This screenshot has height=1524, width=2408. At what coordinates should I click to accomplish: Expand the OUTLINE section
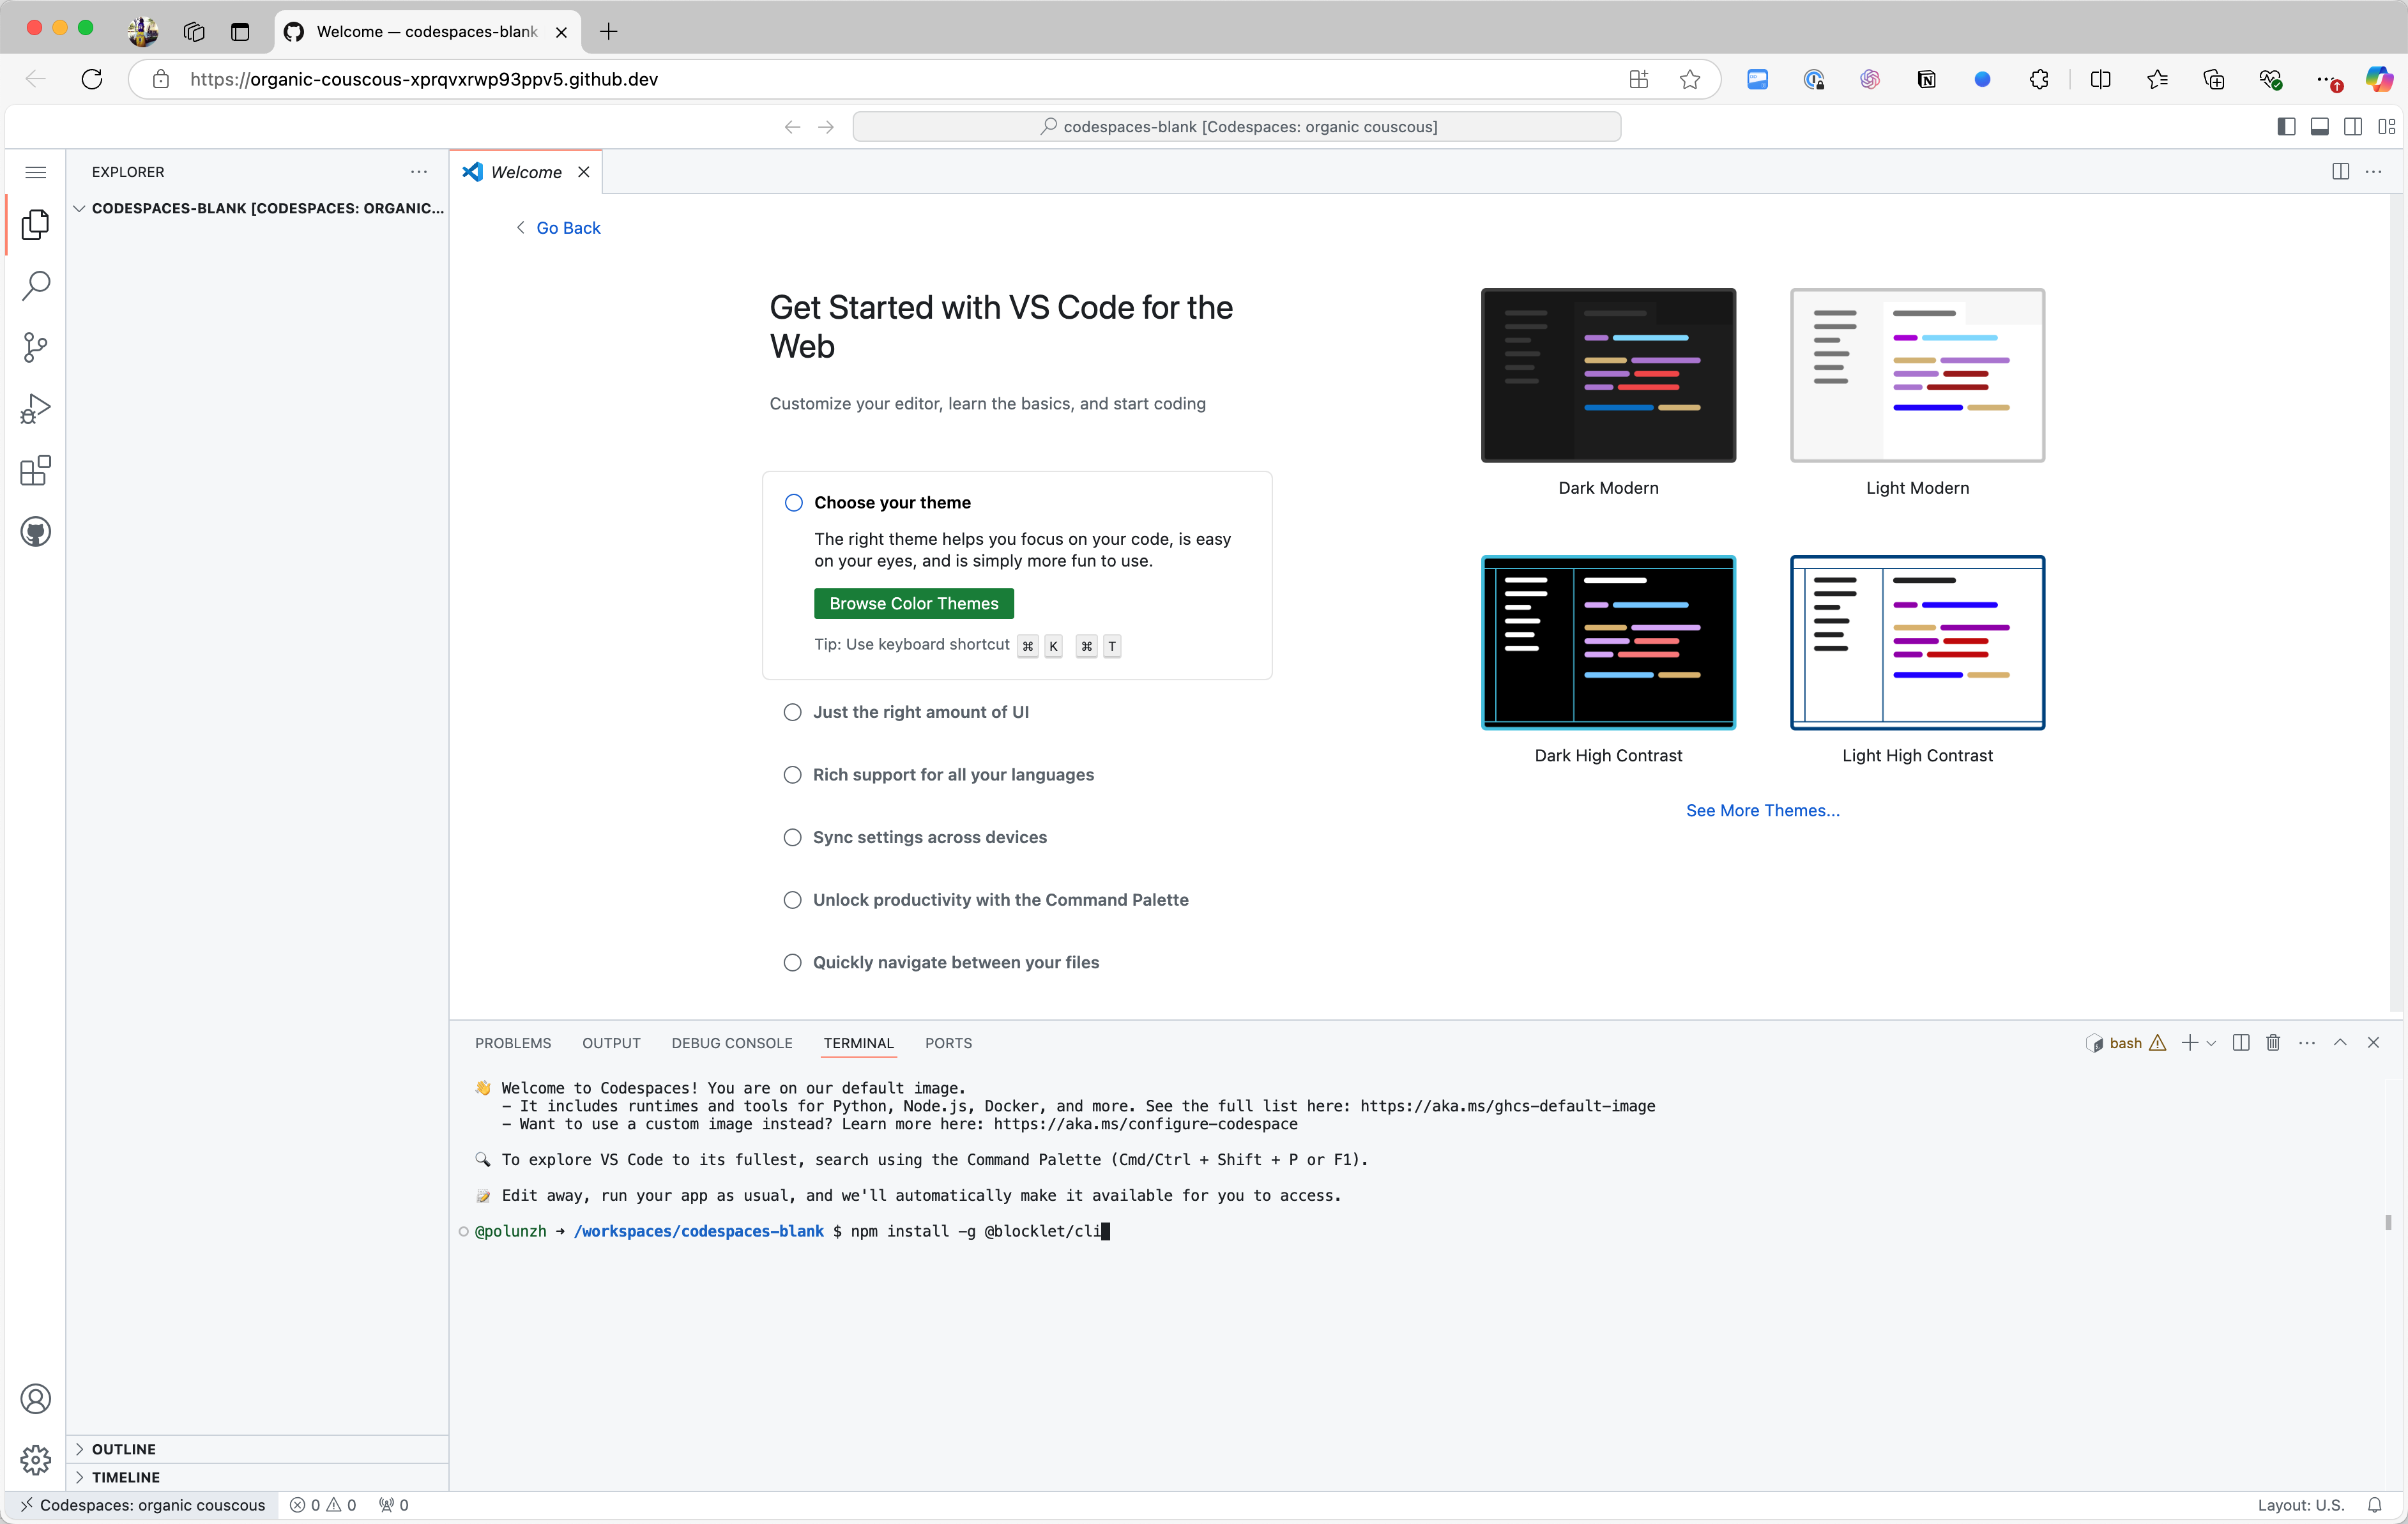123,1449
